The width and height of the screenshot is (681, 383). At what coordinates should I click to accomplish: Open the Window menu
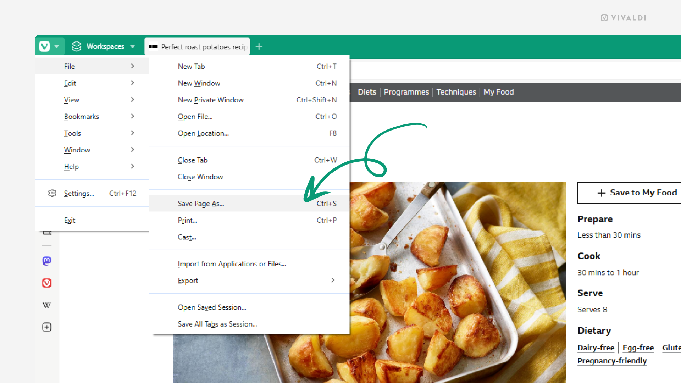click(92, 150)
